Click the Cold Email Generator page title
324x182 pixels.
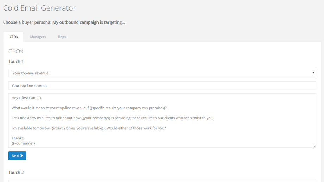39,8
